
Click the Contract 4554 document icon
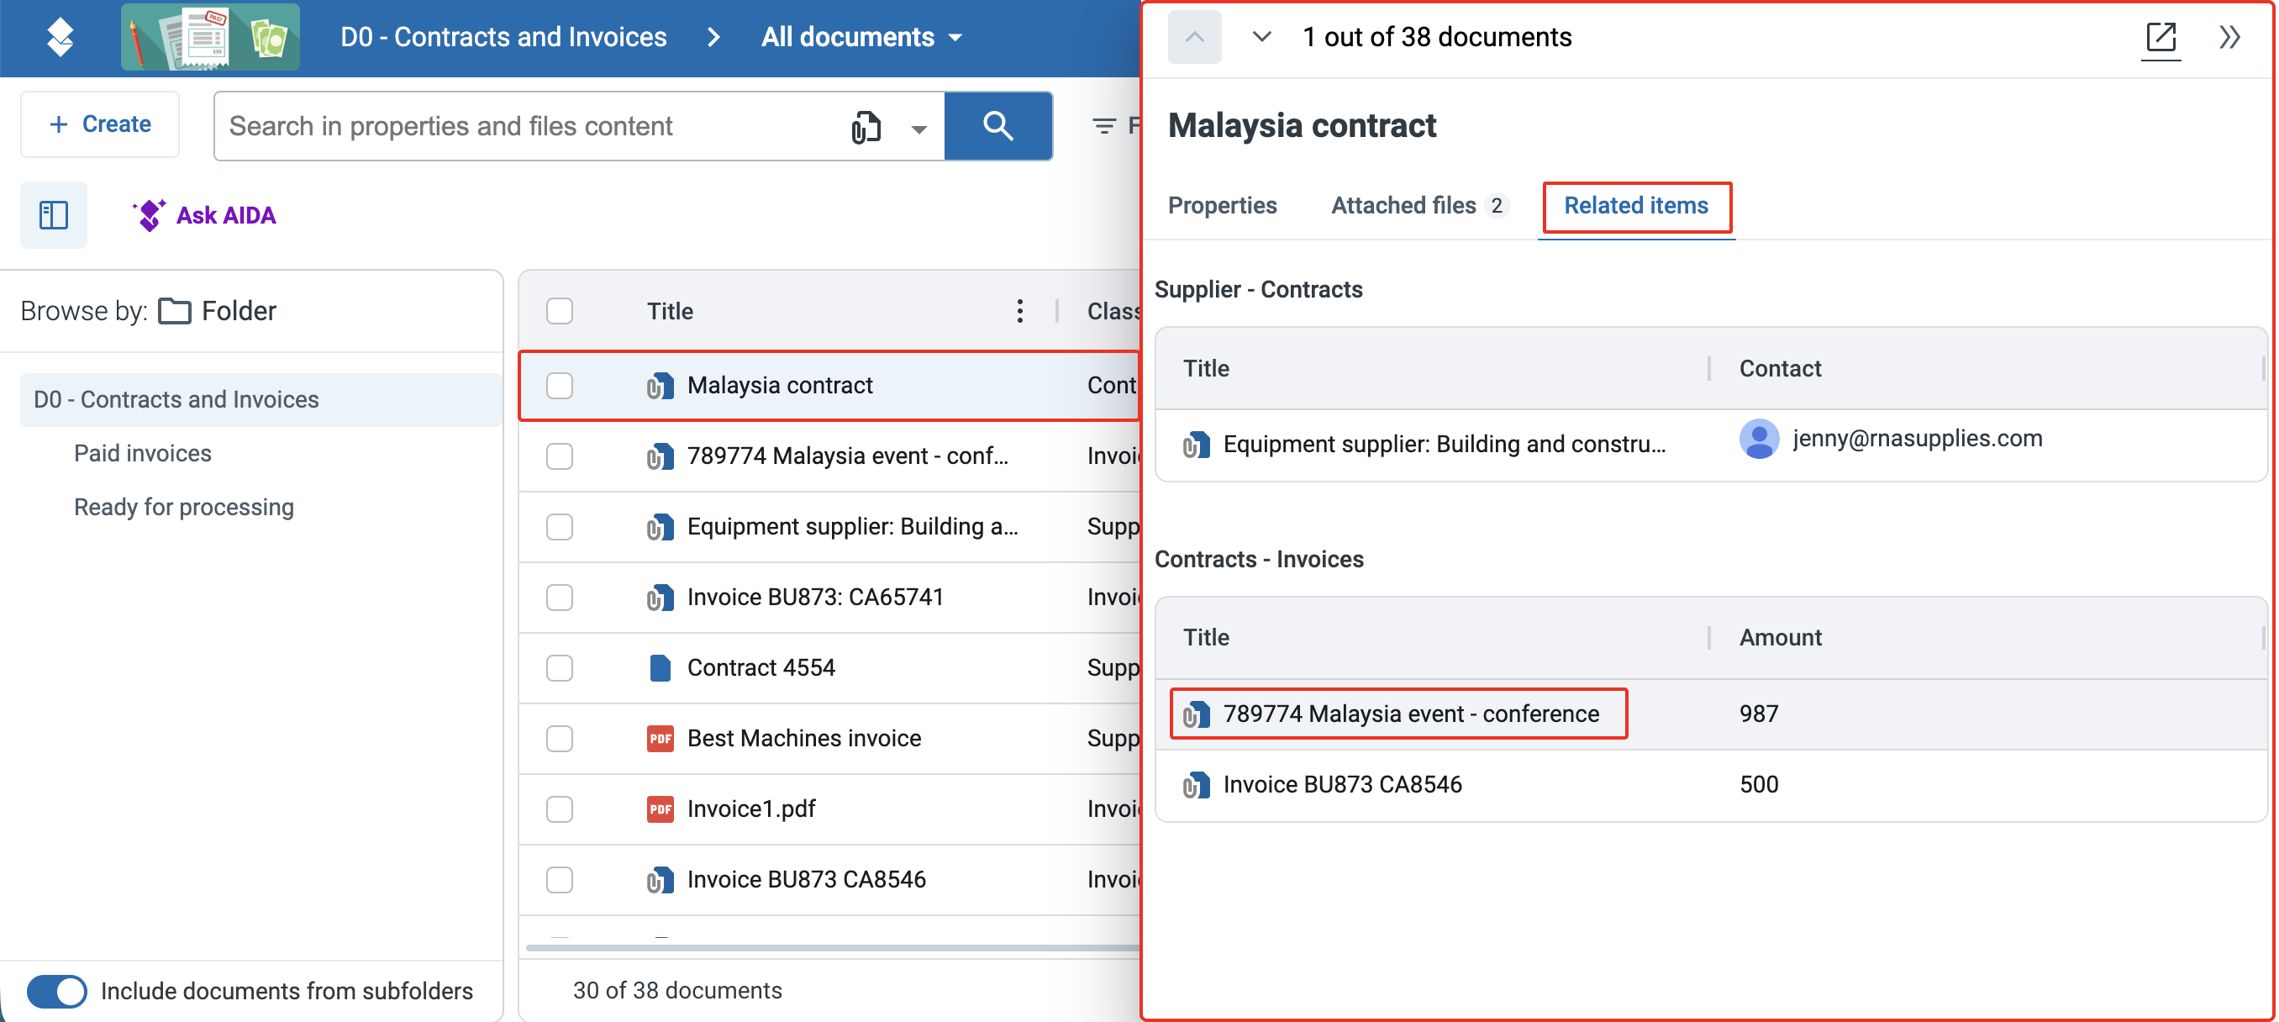point(660,668)
